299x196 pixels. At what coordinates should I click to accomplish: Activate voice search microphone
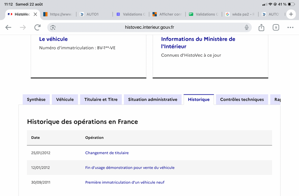tap(247, 27)
